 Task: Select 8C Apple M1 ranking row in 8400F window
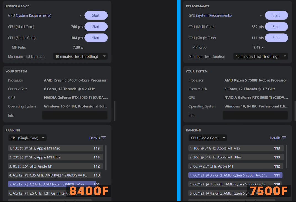55,166
